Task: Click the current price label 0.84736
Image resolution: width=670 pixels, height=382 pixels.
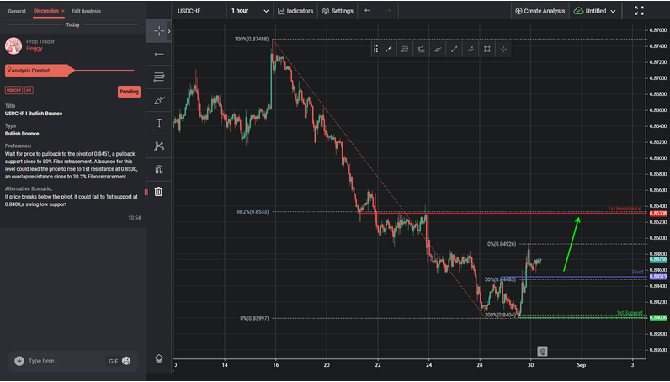Action: click(658, 259)
